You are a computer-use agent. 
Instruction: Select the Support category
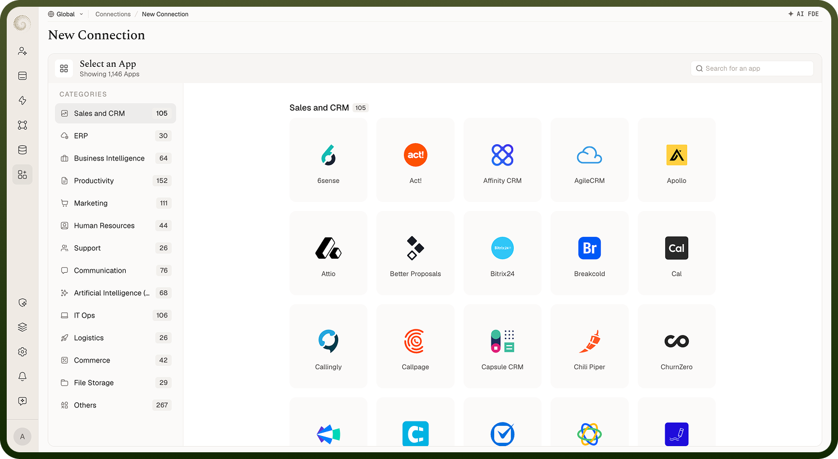[x=116, y=248]
